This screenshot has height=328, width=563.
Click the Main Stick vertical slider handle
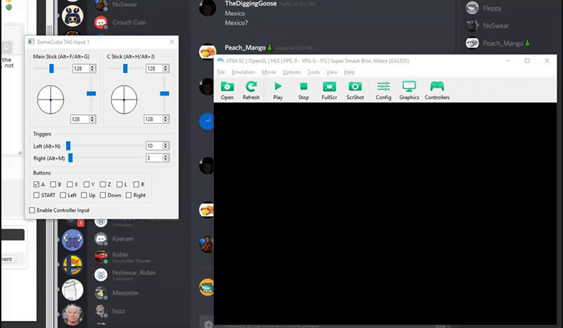91,94
